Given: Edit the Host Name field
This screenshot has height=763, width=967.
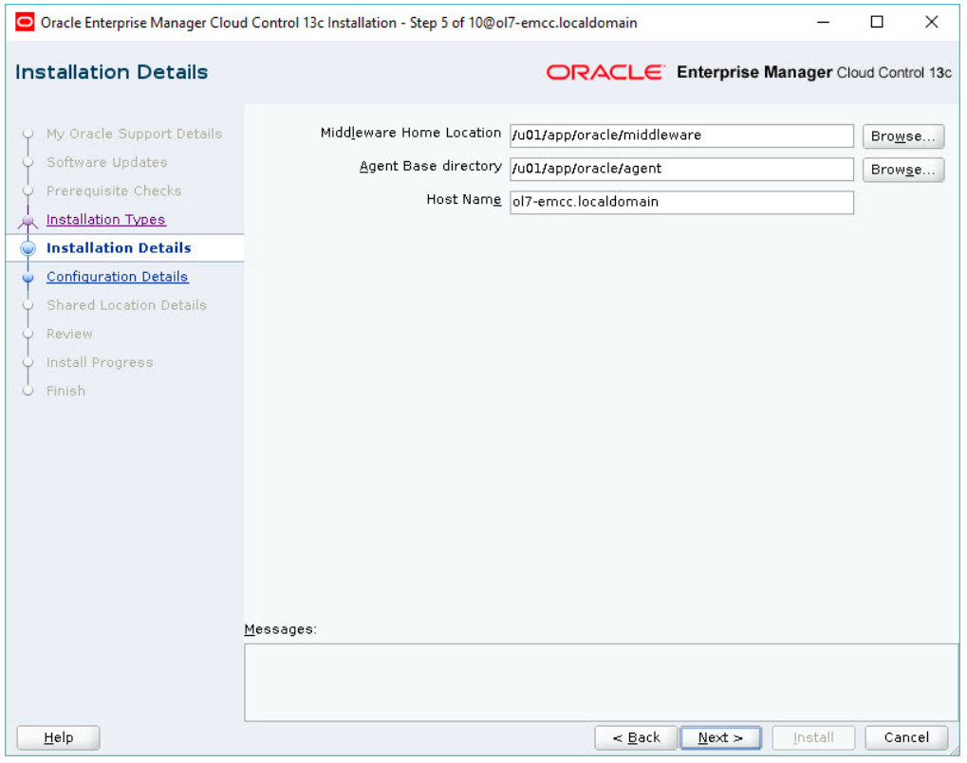Looking at the screenshot, I should click(681, 203).
